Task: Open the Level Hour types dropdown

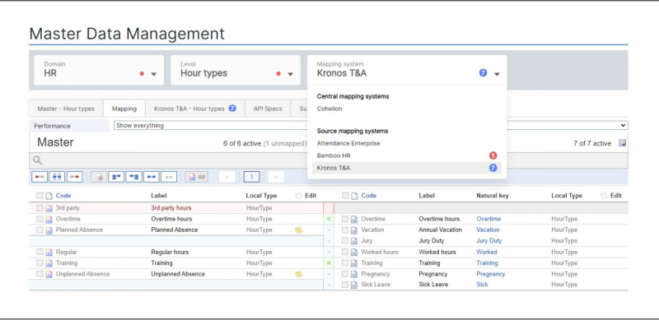Action: pos(236,70)
